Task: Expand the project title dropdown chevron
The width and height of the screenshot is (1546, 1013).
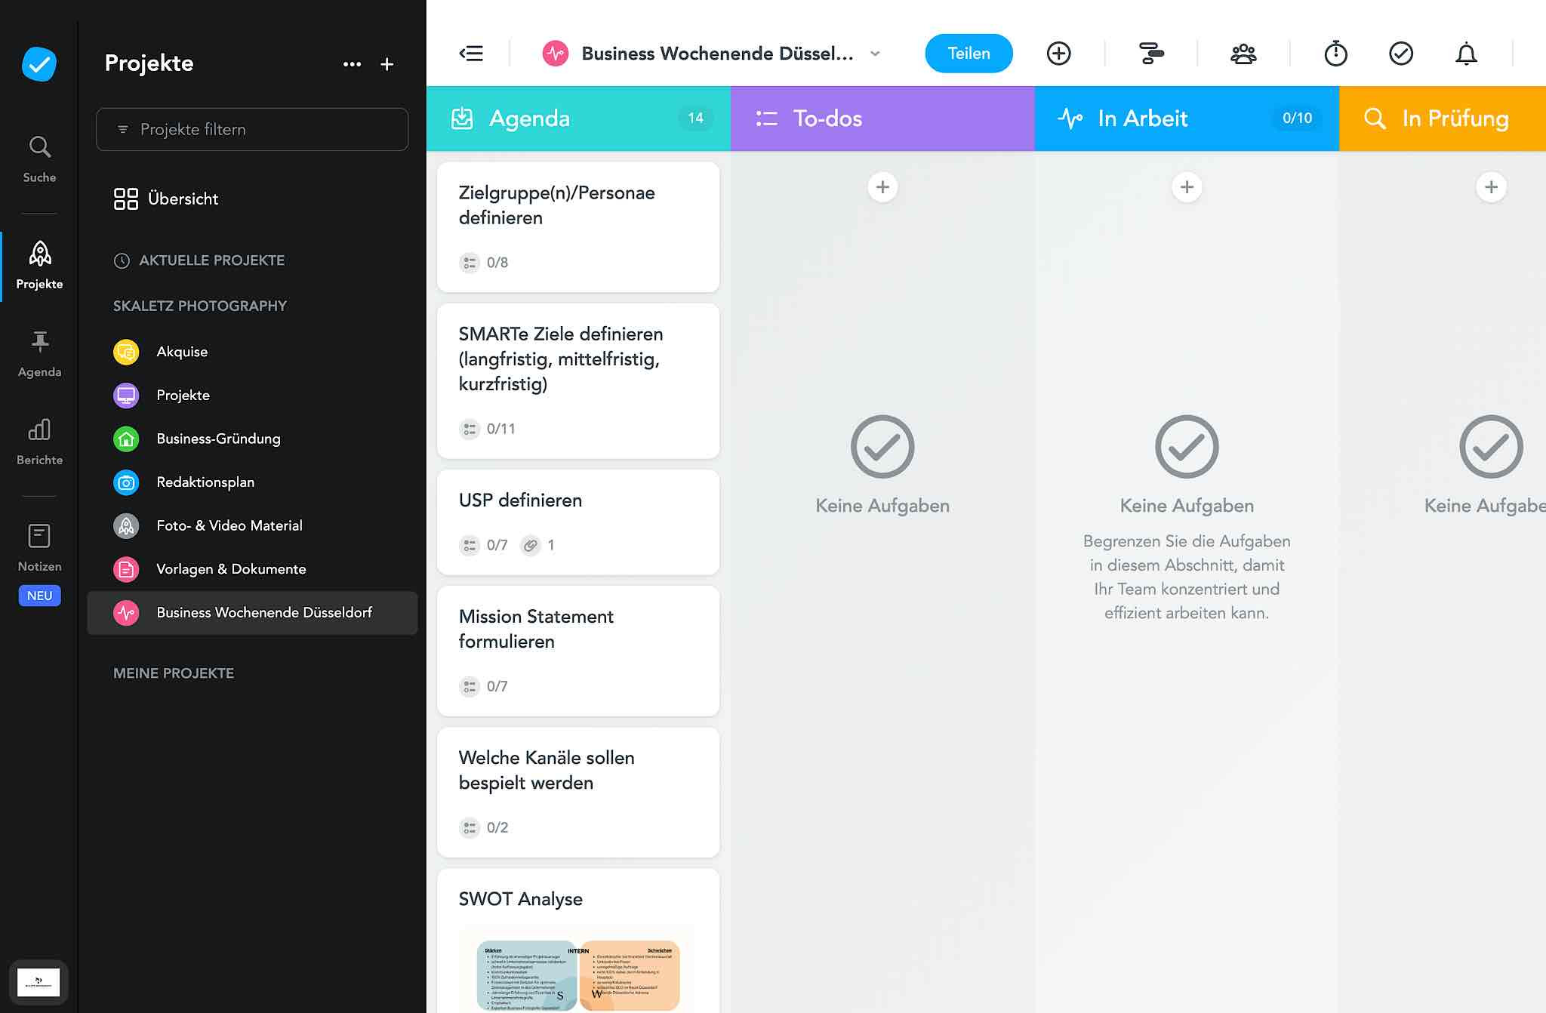Action: point(875,54)
